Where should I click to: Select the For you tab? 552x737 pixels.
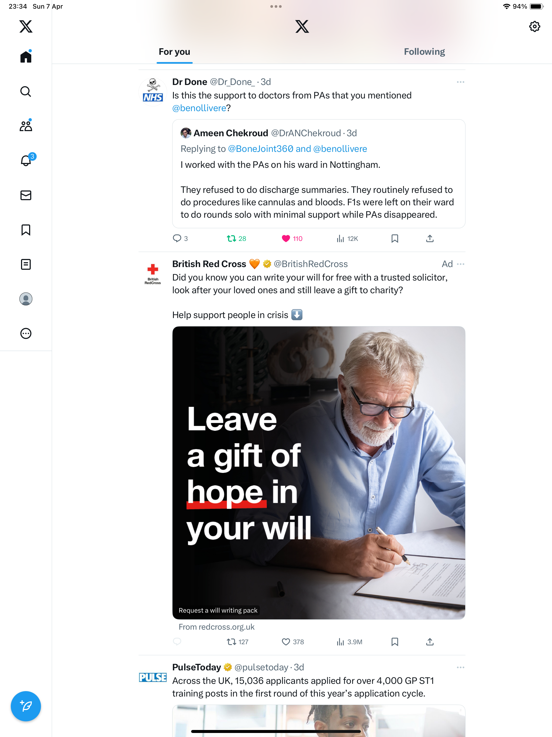[x=174, y=52]
